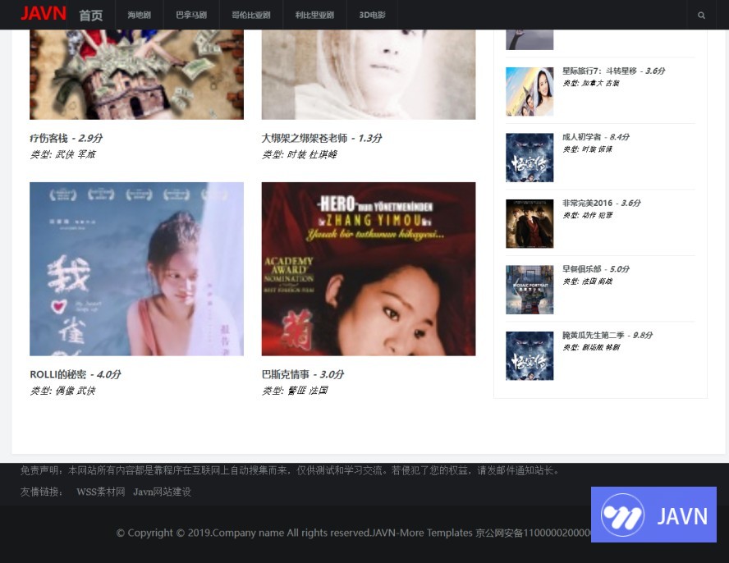Visit the Javn网站建设 footer link
Screen dimensions: 729x563
[163, 492]
